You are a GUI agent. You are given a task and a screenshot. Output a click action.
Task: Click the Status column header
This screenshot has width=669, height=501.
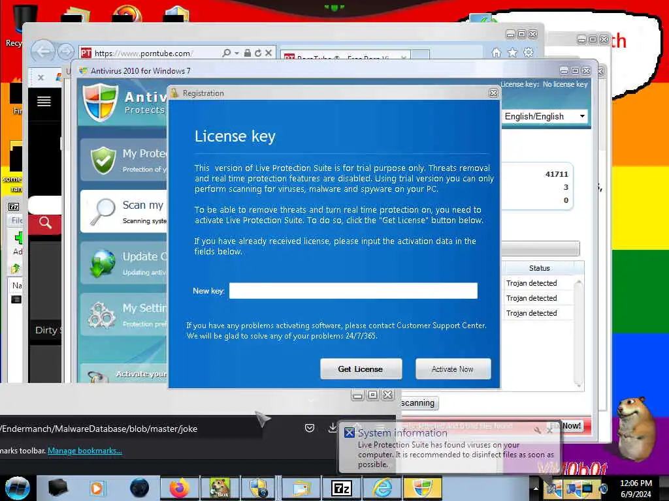tap(539, 268)
